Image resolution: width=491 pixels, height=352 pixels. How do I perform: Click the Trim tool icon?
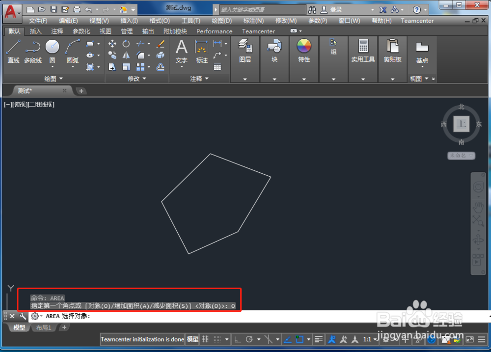(x=140, y=44)
